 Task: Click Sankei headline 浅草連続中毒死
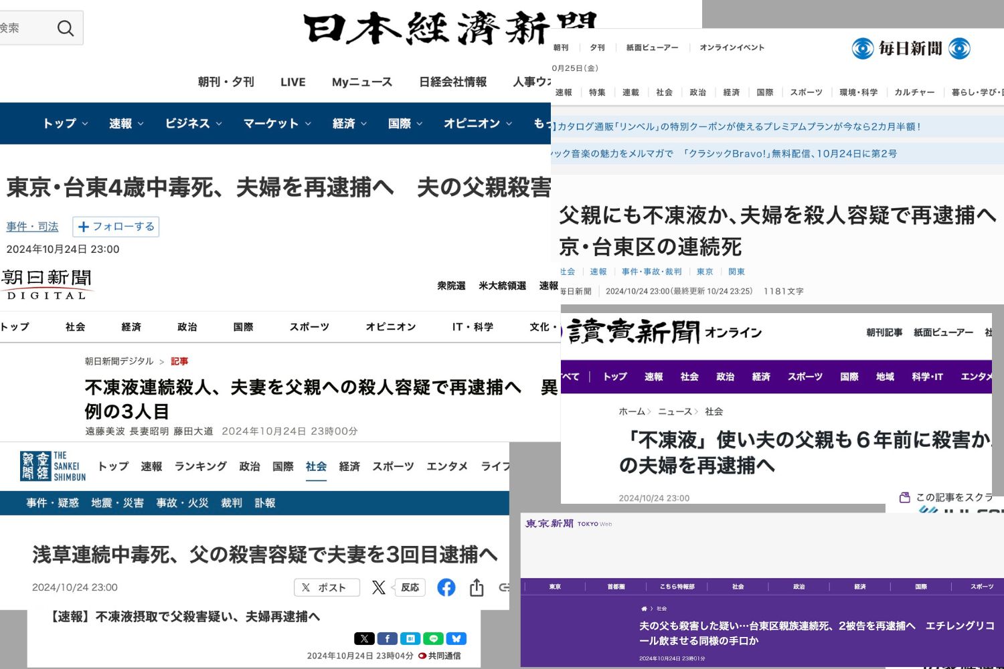click(265, 555)
